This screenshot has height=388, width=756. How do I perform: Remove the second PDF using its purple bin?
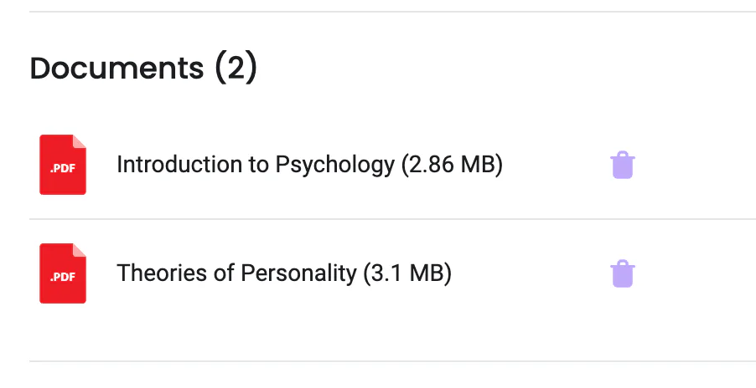click(x=622, y=273)
